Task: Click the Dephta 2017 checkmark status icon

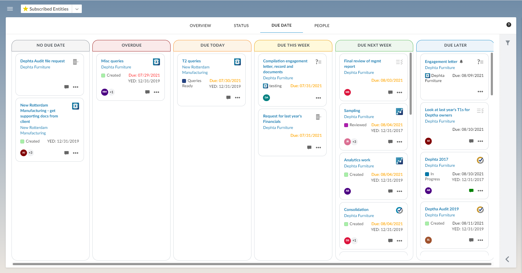Action: 480,160
